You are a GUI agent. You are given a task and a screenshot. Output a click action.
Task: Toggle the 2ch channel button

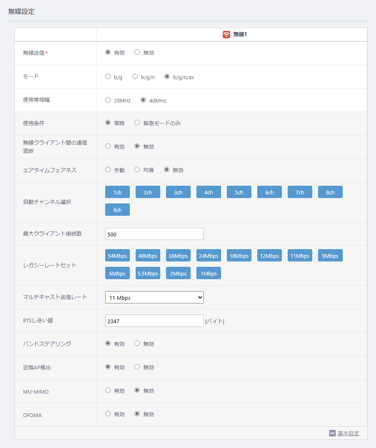tap(148, 192)
